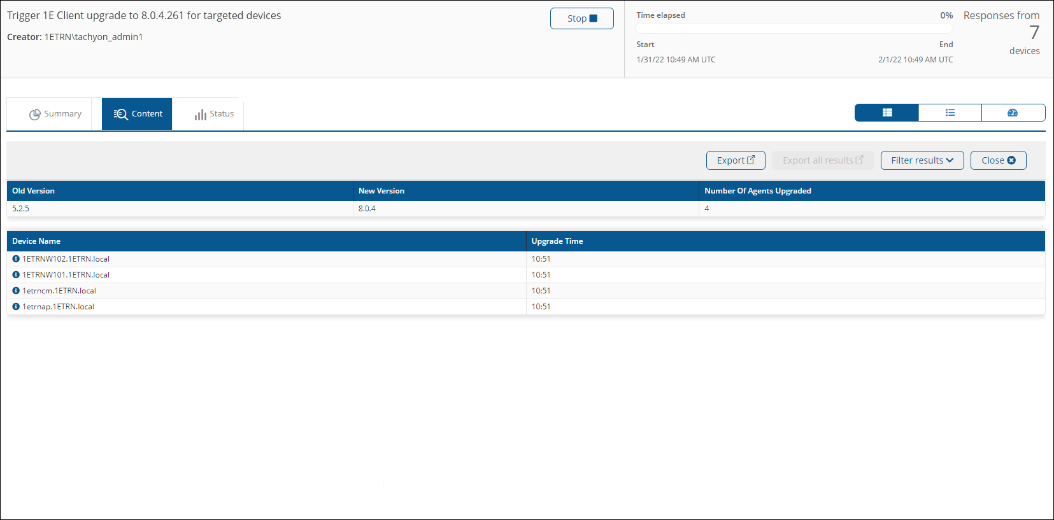Select the 8.0.4 new version cell
1054x520 pixels.
tap(367, 209)
